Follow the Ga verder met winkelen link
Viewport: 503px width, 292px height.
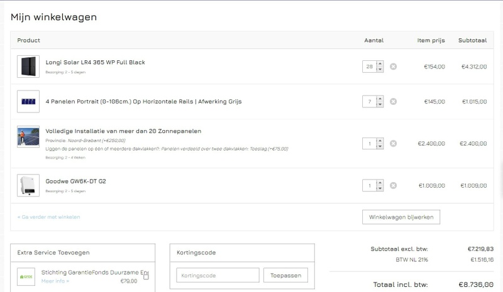pos(49,217)
